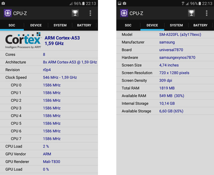
Task: Tap the Wi-Fi icon in right status bar
Action: 183,3
